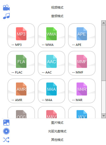Image resolution: width=106 pixels, height=145 pixels.
Task: Click the '-- AAC' label
Action: click(47, 72)
